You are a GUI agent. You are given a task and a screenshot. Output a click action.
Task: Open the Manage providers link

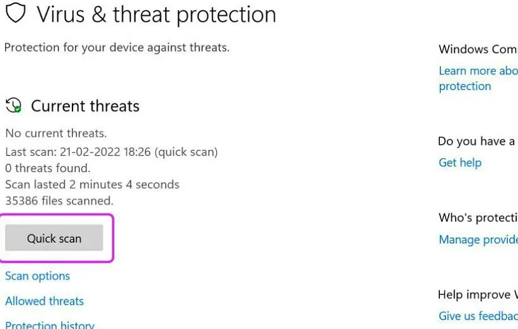click(x=478, y=240)
